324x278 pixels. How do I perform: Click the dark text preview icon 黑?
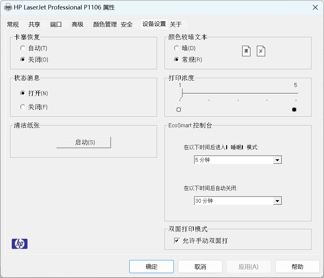246,51
